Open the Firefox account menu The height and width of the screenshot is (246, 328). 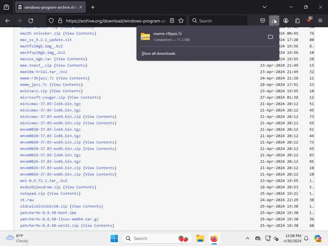(286, 21)
